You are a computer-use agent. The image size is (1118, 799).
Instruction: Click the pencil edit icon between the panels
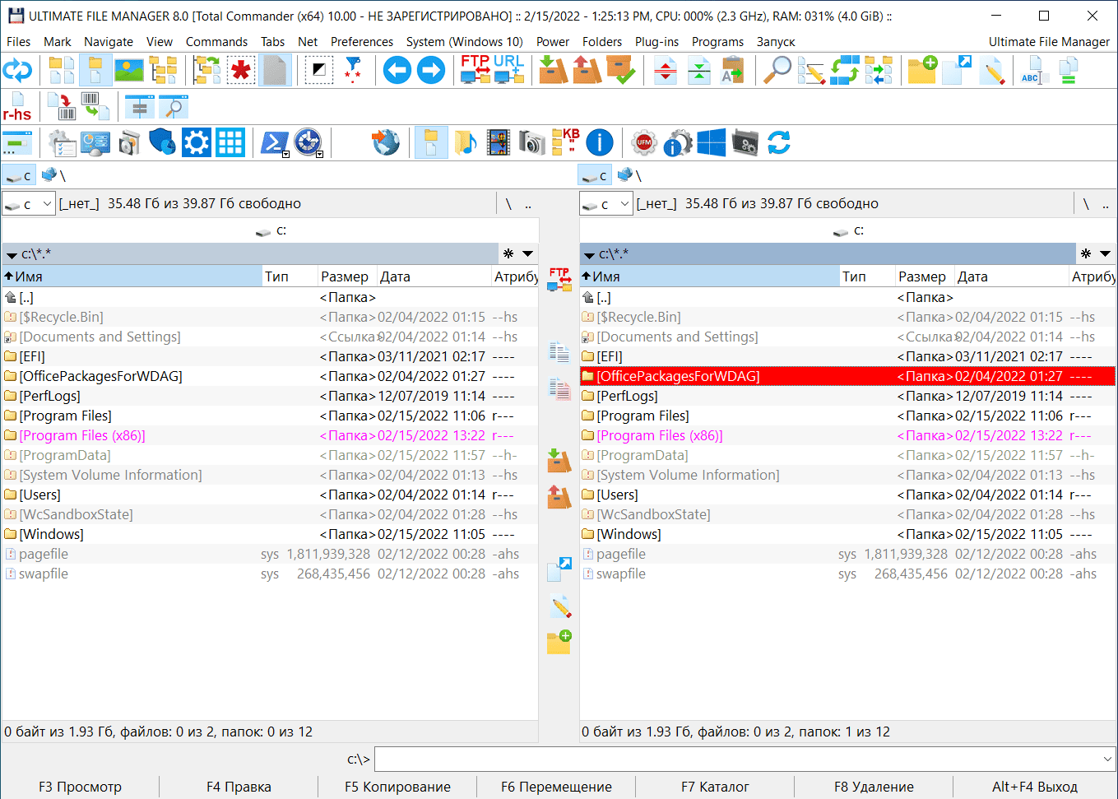560,607
